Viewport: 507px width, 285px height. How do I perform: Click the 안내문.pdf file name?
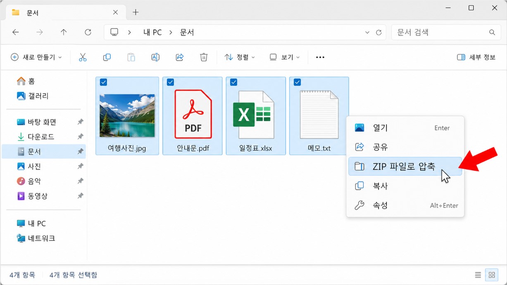tap(193, 148)
